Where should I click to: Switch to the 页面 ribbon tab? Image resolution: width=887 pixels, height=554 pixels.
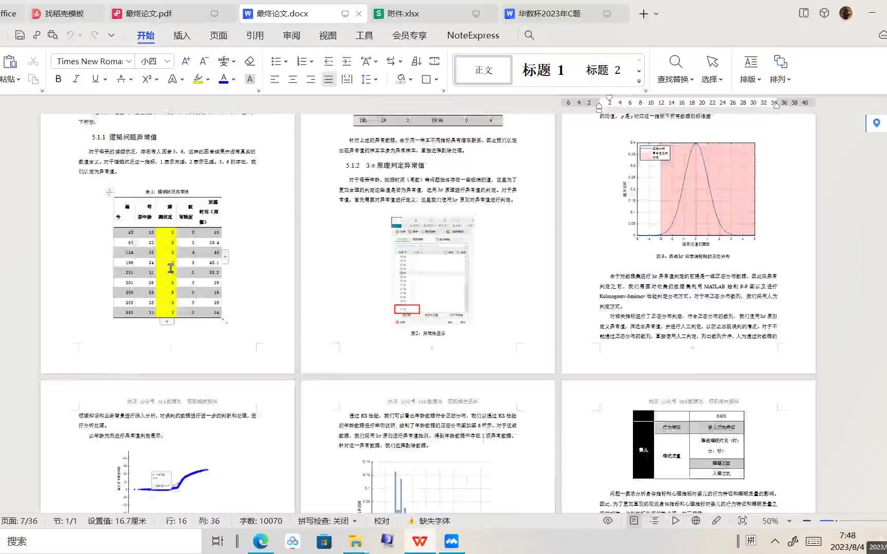click(218, 35)
